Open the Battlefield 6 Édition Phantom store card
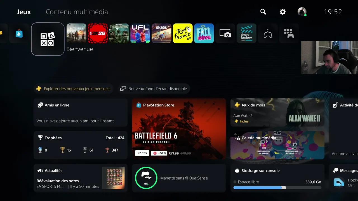 click(179, 129)
